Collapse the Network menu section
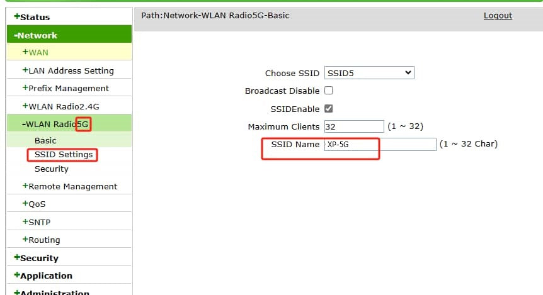Screen dimensions: 543x295 (37, 35)
